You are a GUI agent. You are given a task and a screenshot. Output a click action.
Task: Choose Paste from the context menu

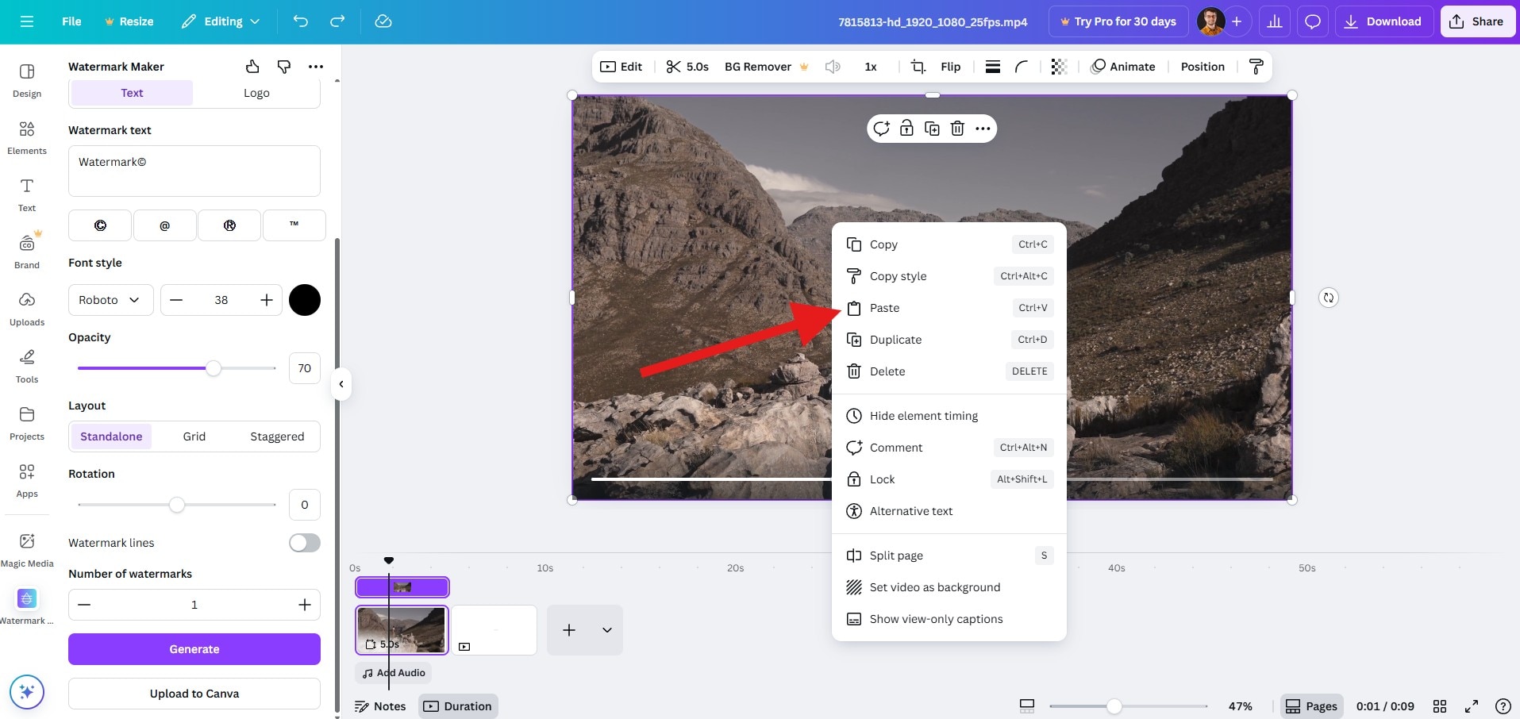coord(949,308)
